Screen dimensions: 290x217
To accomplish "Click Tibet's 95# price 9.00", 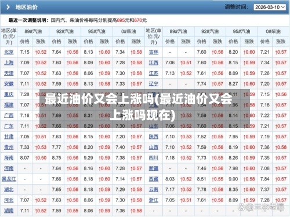I will coord(233,179).
